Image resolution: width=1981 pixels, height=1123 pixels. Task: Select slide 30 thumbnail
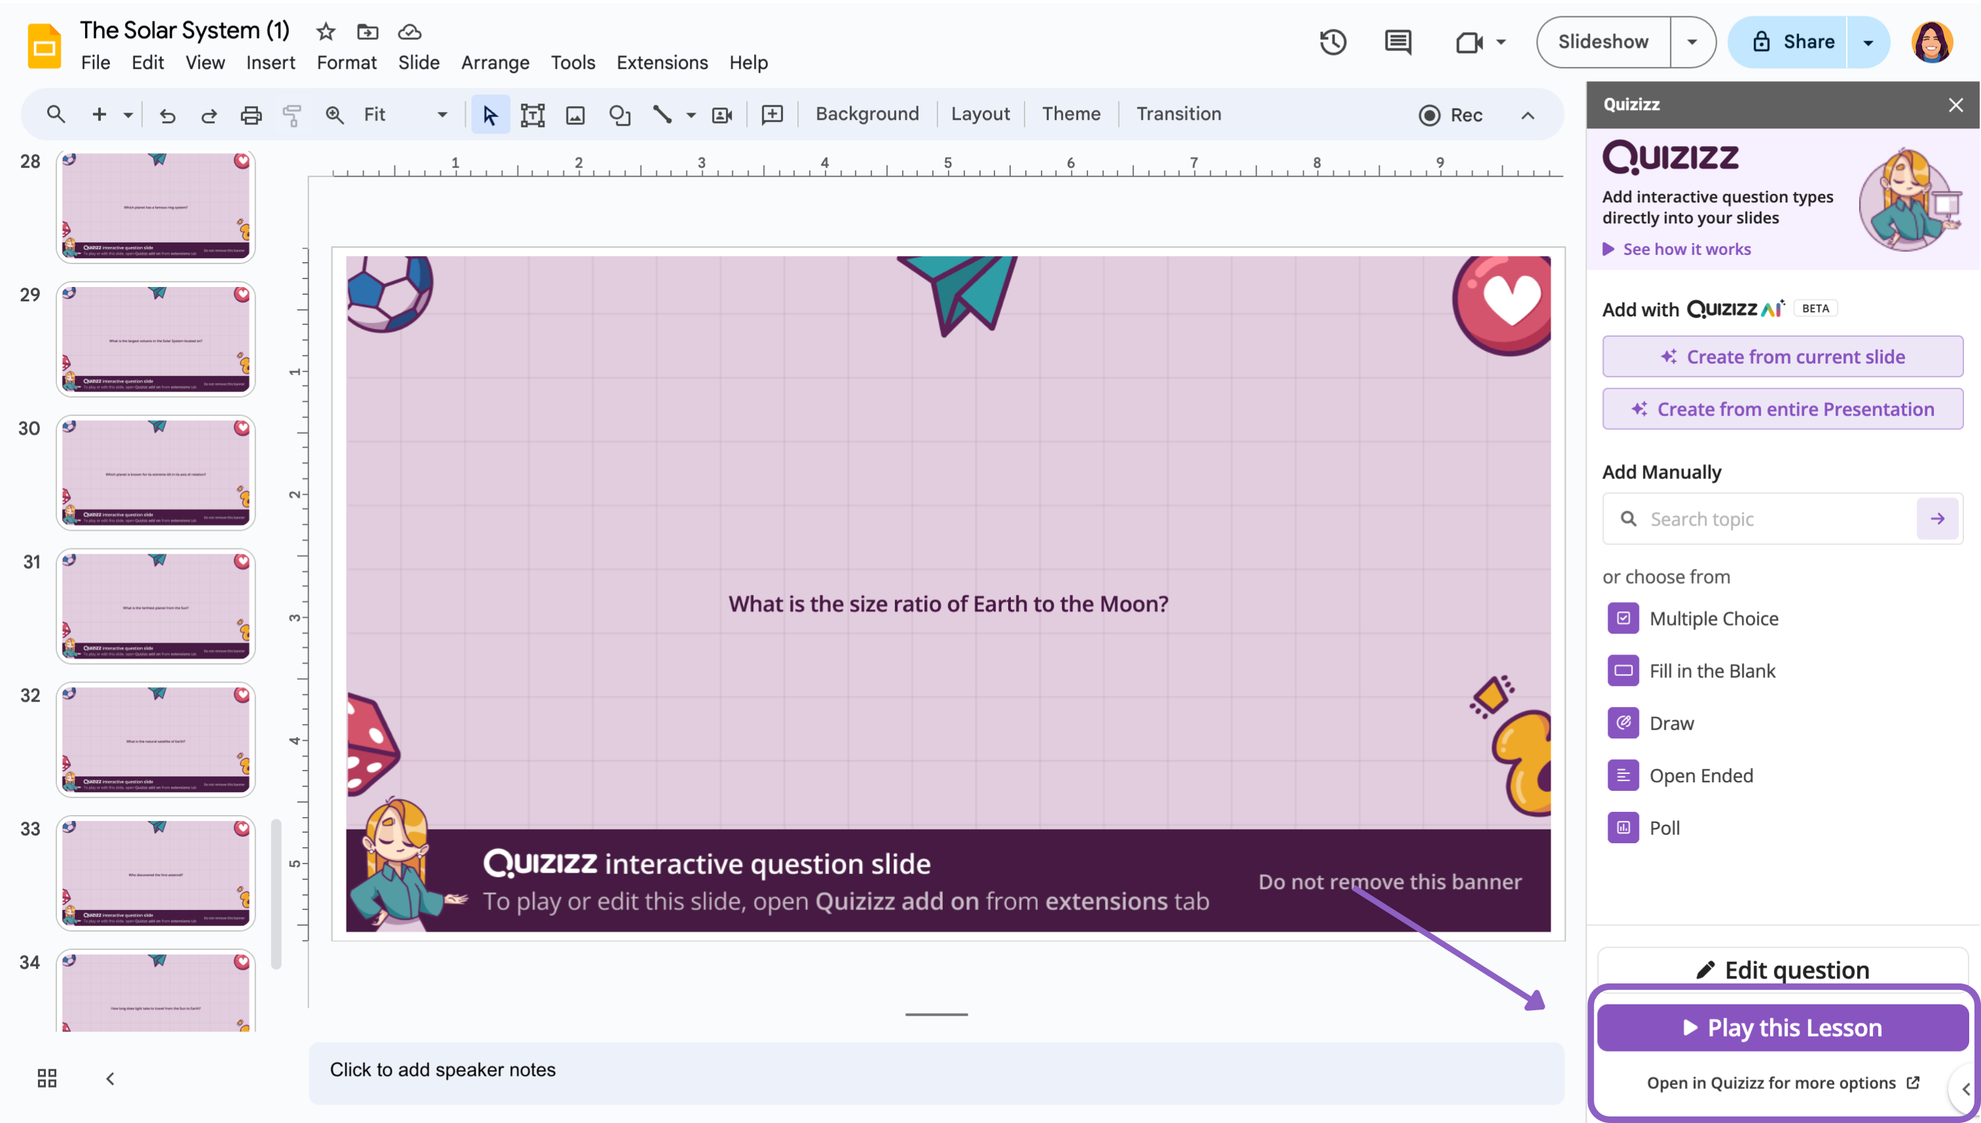tap(155, 473)
